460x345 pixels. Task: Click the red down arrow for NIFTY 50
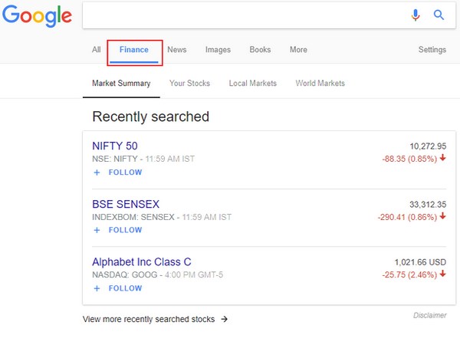(x=443, y=159)
